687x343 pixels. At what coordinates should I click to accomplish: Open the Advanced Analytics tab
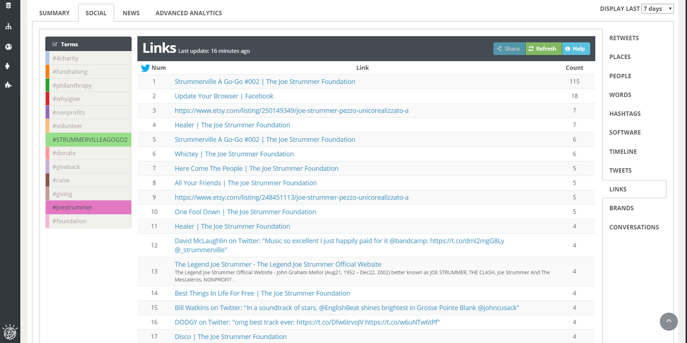[x=189, y=13]
